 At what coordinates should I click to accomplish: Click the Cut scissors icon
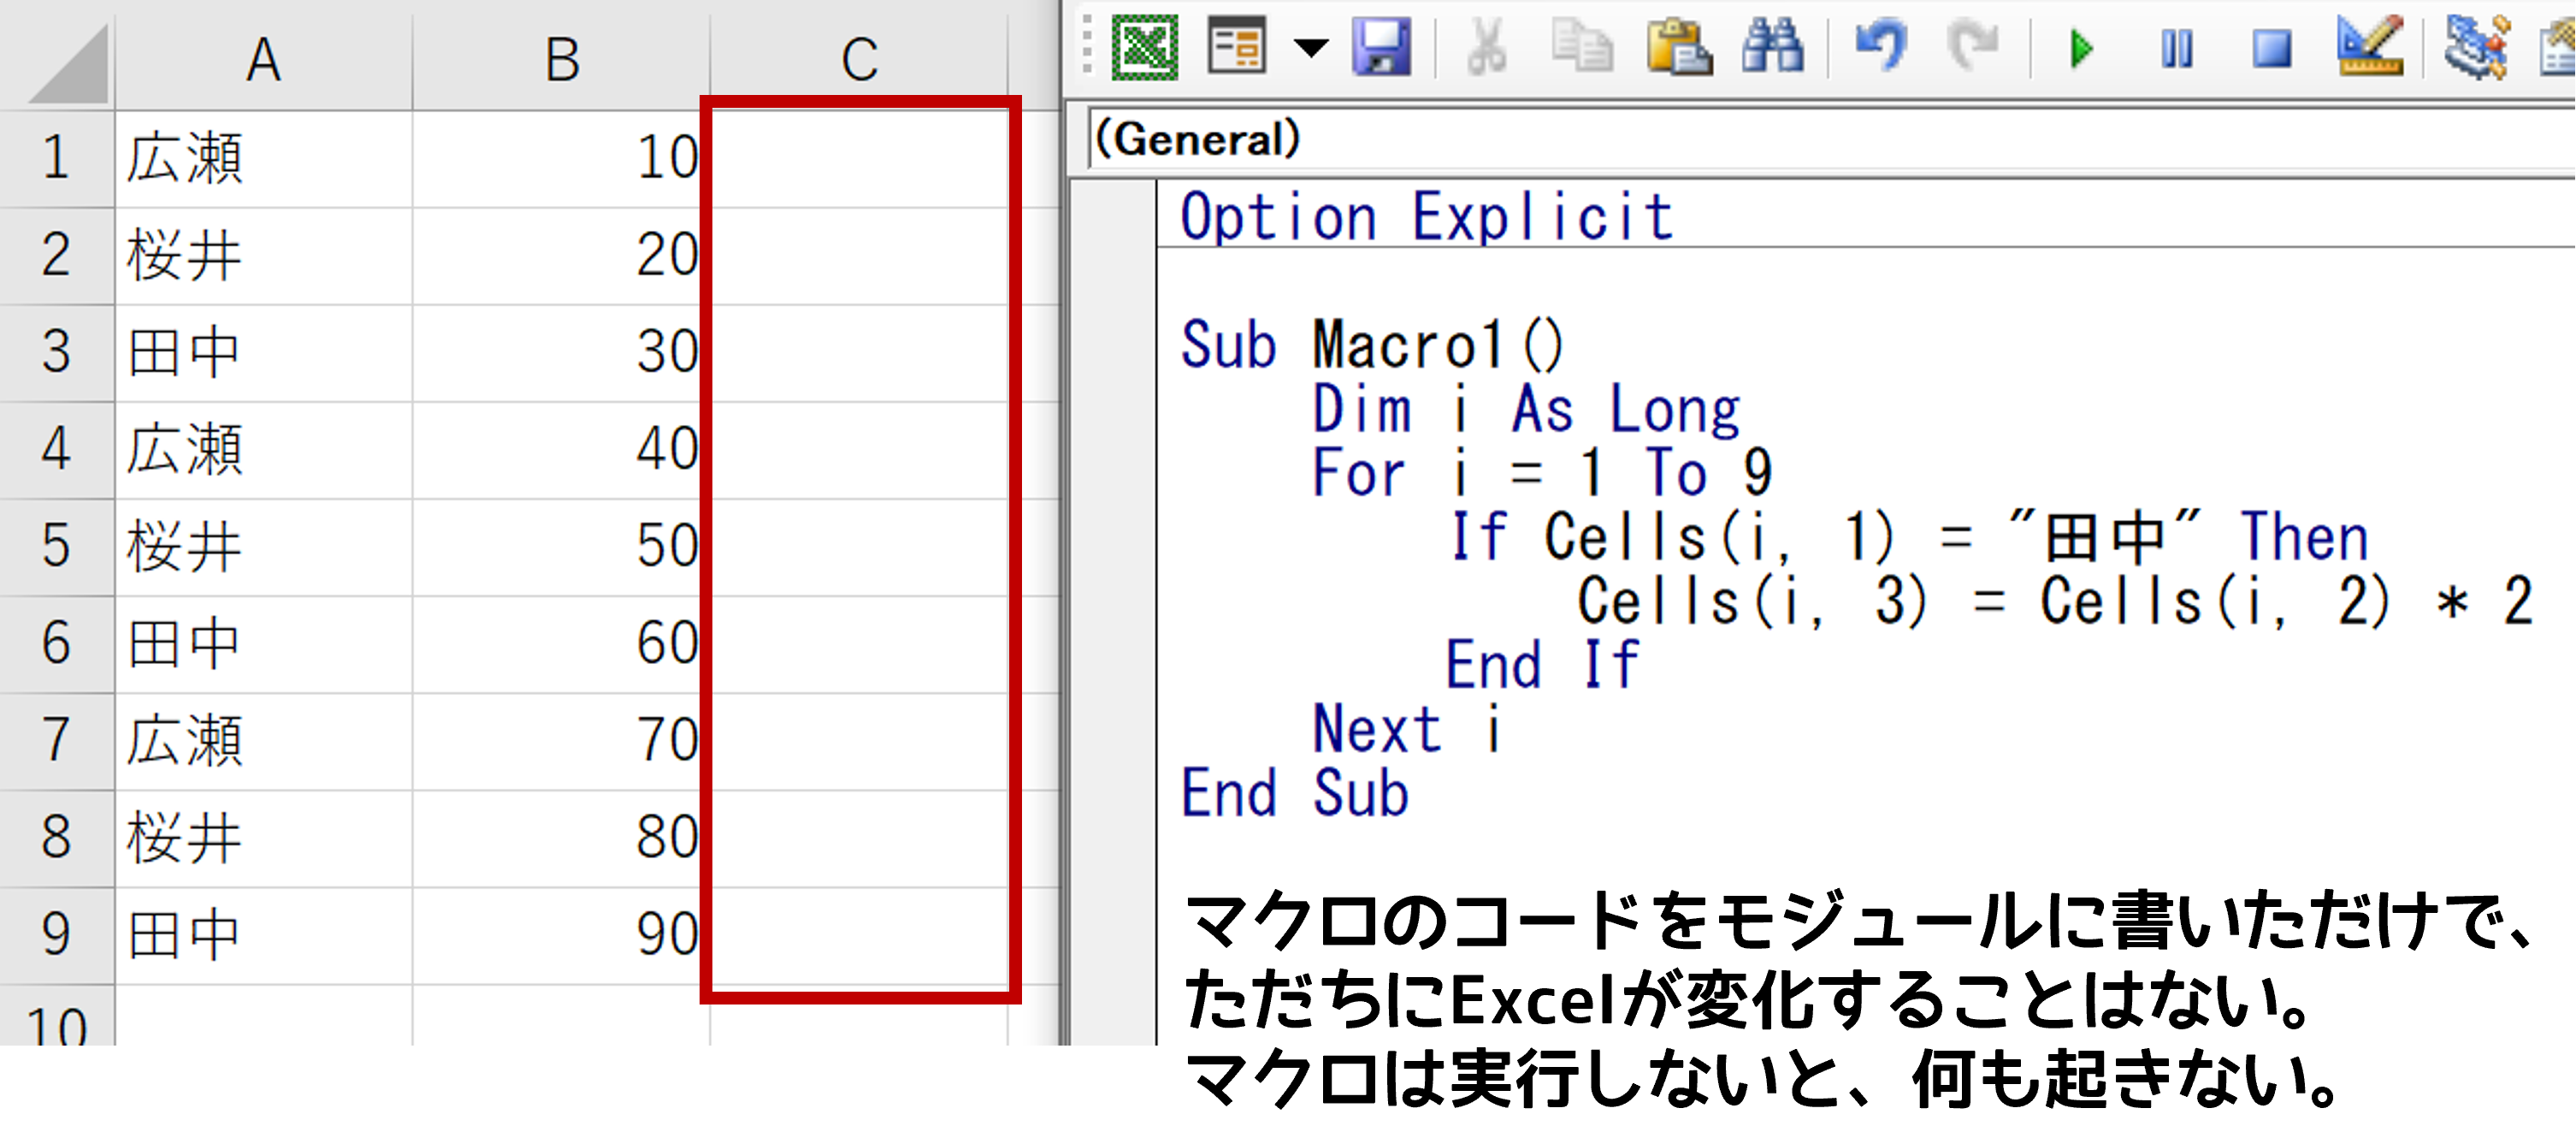click(x=1487, y=47)
